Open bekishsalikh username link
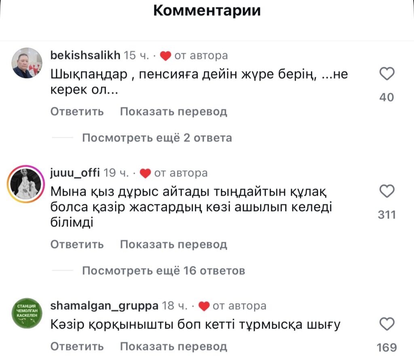 [x=85, y=55]
